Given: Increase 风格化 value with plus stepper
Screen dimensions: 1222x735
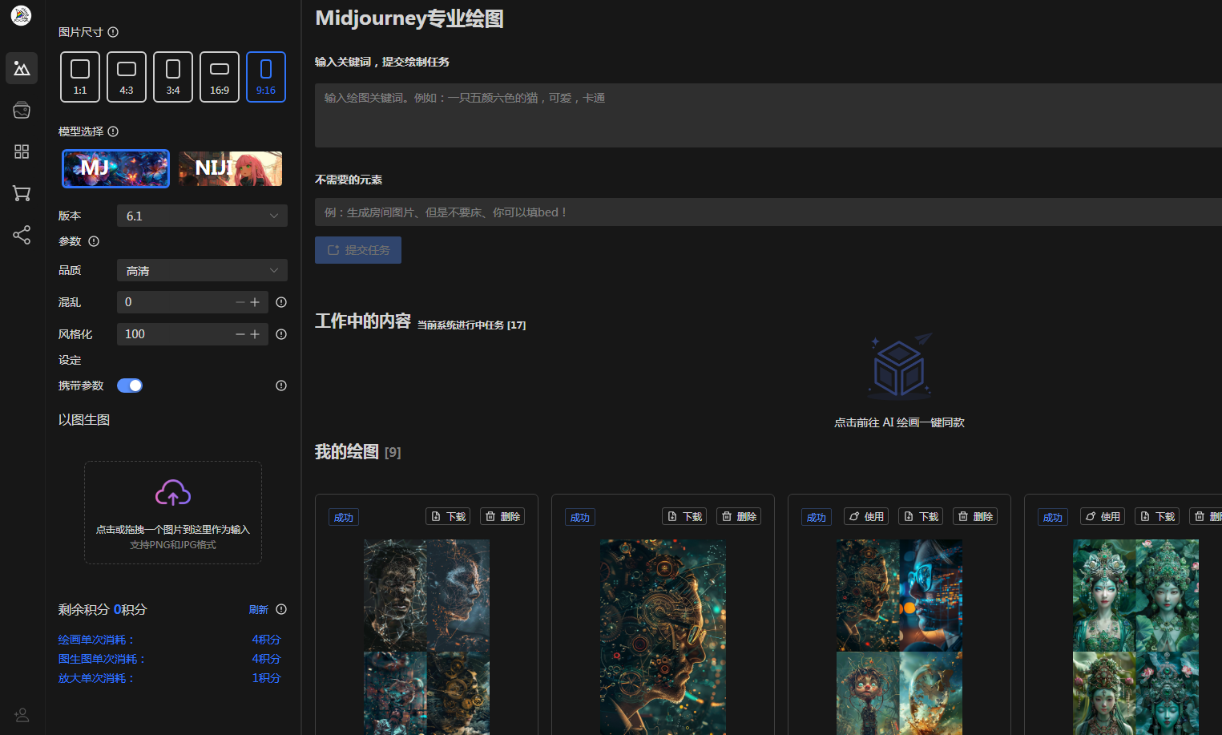Looking at the screenshot, I should [x=255, y=334].
